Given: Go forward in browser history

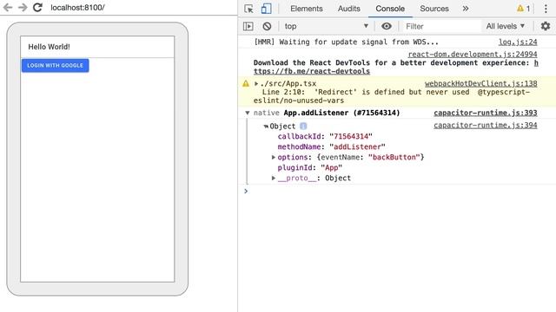Looking at the screenshot, I should (x=23, y=8).
